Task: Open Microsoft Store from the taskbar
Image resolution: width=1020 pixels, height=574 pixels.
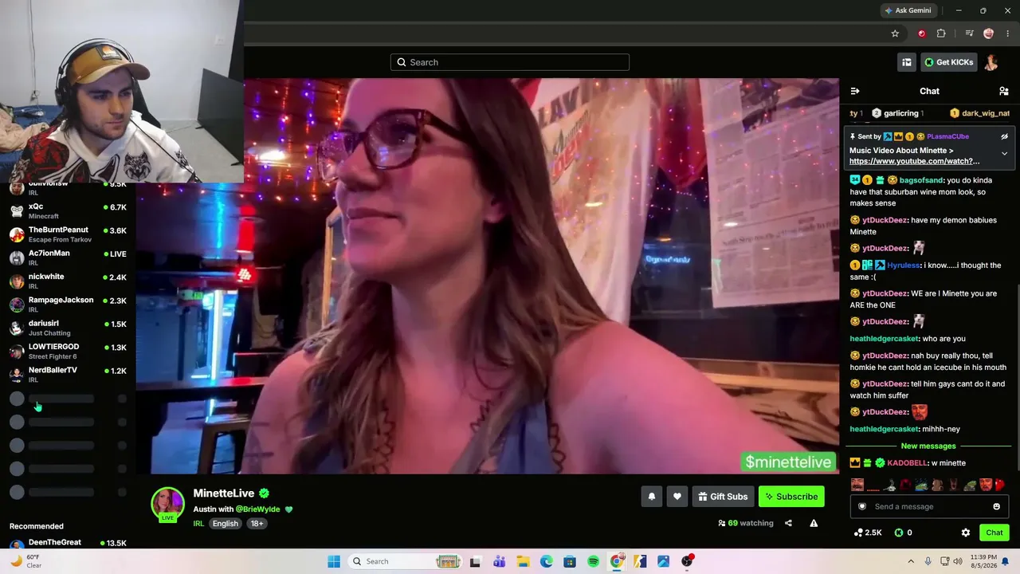Action: (570, 561)
